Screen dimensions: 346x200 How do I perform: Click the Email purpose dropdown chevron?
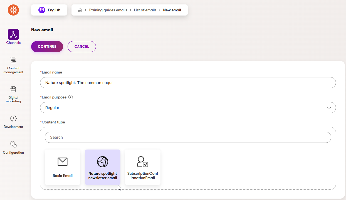[329, 108]
